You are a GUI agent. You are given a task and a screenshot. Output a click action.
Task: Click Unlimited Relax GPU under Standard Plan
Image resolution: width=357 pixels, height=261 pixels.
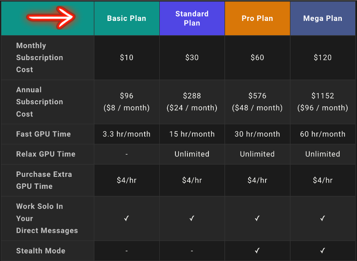click(x=192, y=154)
